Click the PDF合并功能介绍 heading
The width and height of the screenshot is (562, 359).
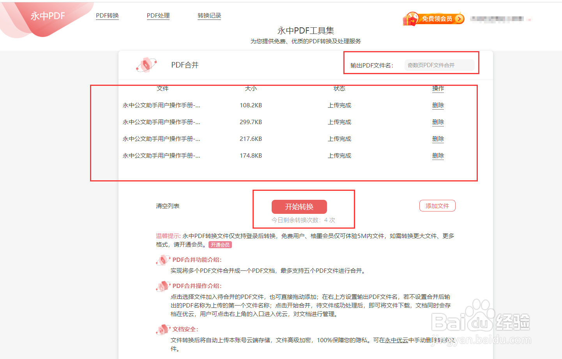coord(197,260)
